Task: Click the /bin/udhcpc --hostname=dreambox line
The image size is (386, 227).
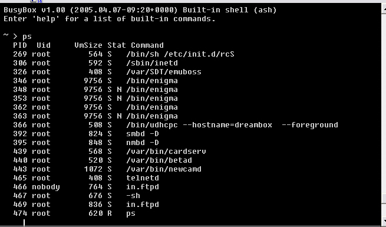Action: coord(176,125)
